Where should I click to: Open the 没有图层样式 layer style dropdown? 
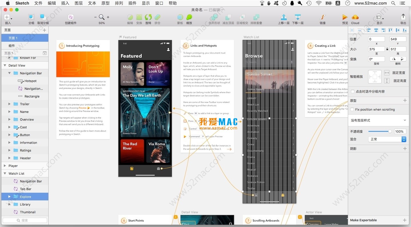378,120
